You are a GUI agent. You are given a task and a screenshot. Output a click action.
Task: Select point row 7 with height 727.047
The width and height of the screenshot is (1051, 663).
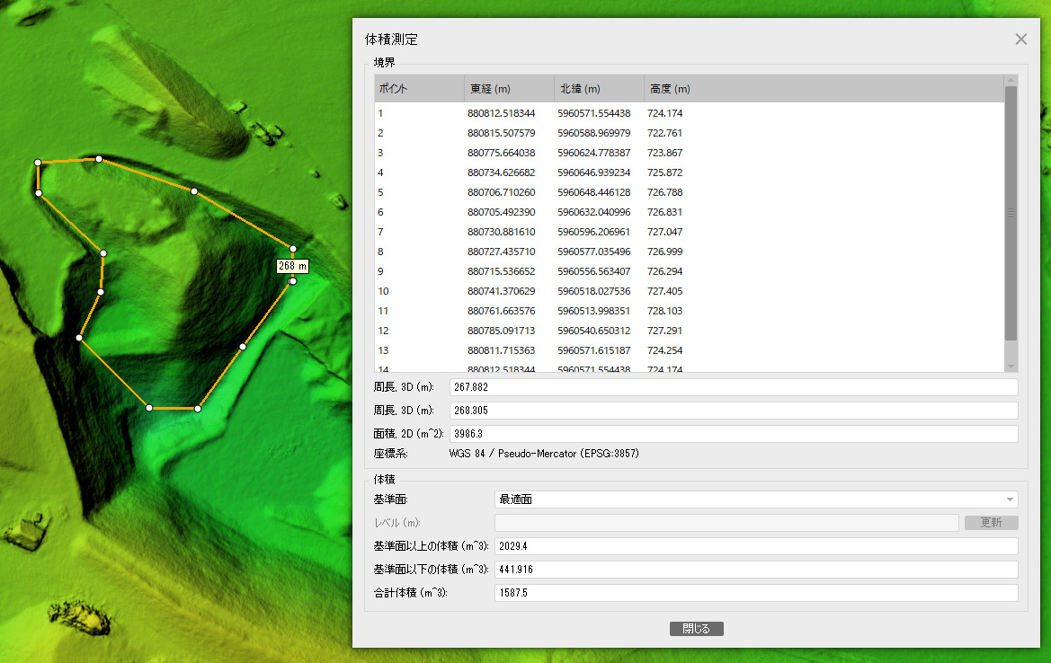pos(689,232)
